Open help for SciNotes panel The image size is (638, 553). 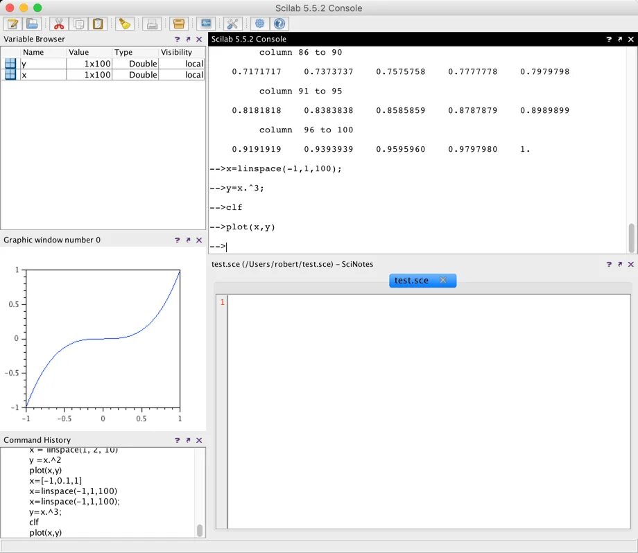(x=609, y=264)
